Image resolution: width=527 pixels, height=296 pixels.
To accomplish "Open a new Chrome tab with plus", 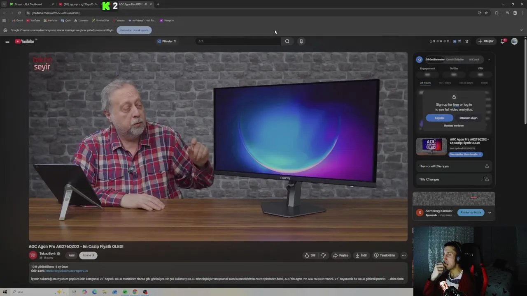I will 158,4.
